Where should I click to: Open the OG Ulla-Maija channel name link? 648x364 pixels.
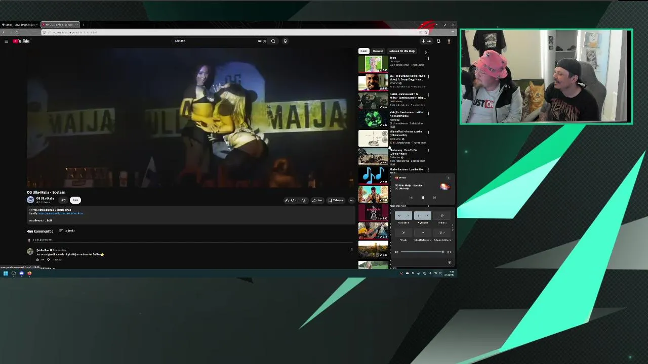(45, 198)
